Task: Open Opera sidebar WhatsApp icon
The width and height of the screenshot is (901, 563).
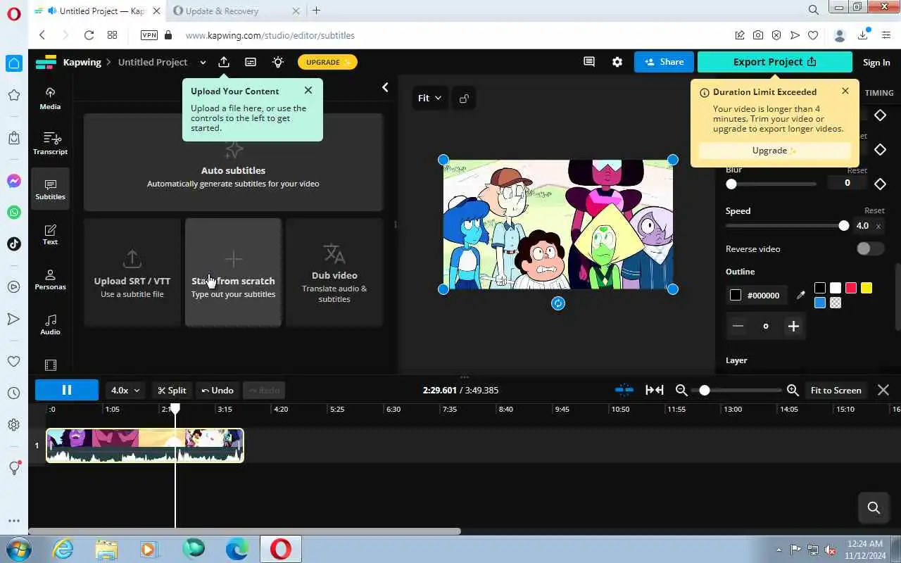Action: point(13,212)
